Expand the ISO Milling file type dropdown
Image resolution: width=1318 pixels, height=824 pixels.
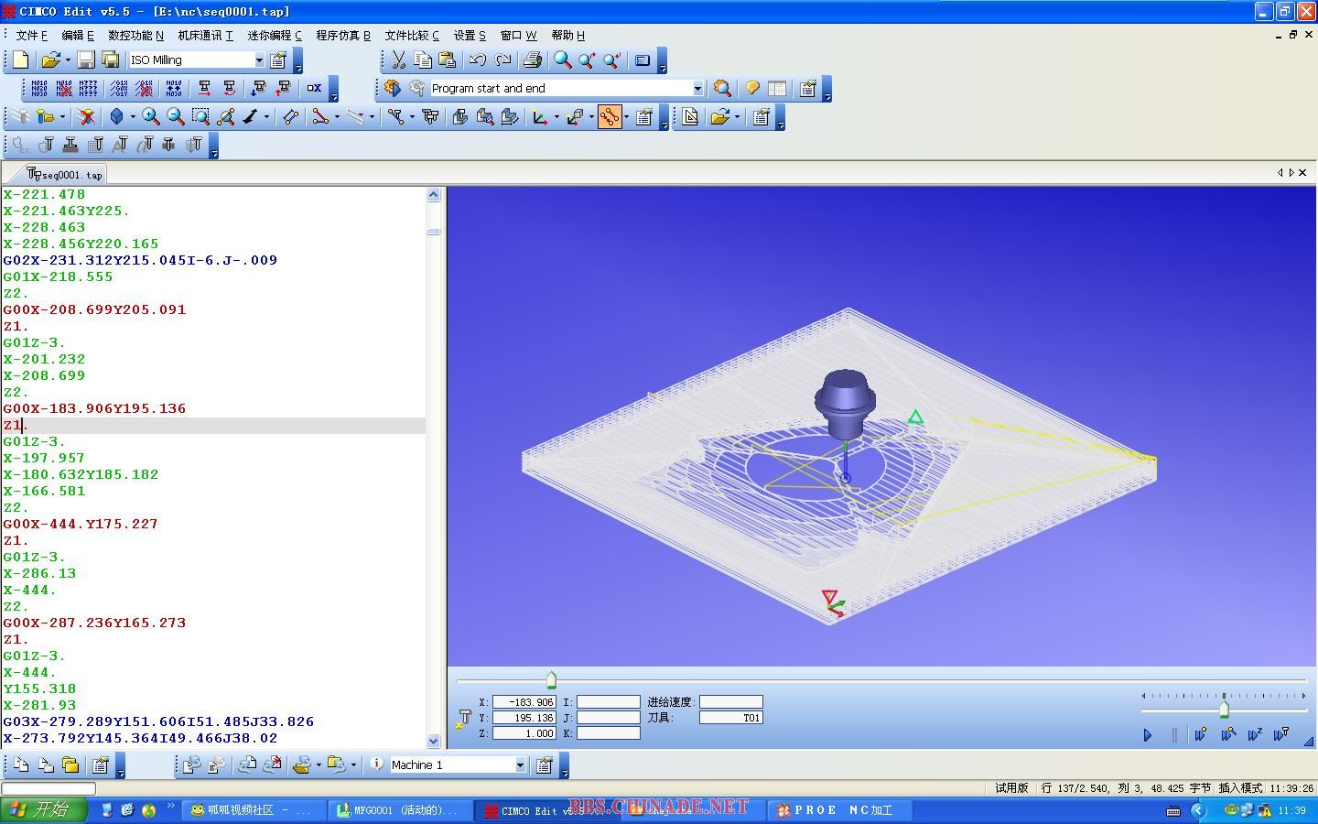[259, 60]
